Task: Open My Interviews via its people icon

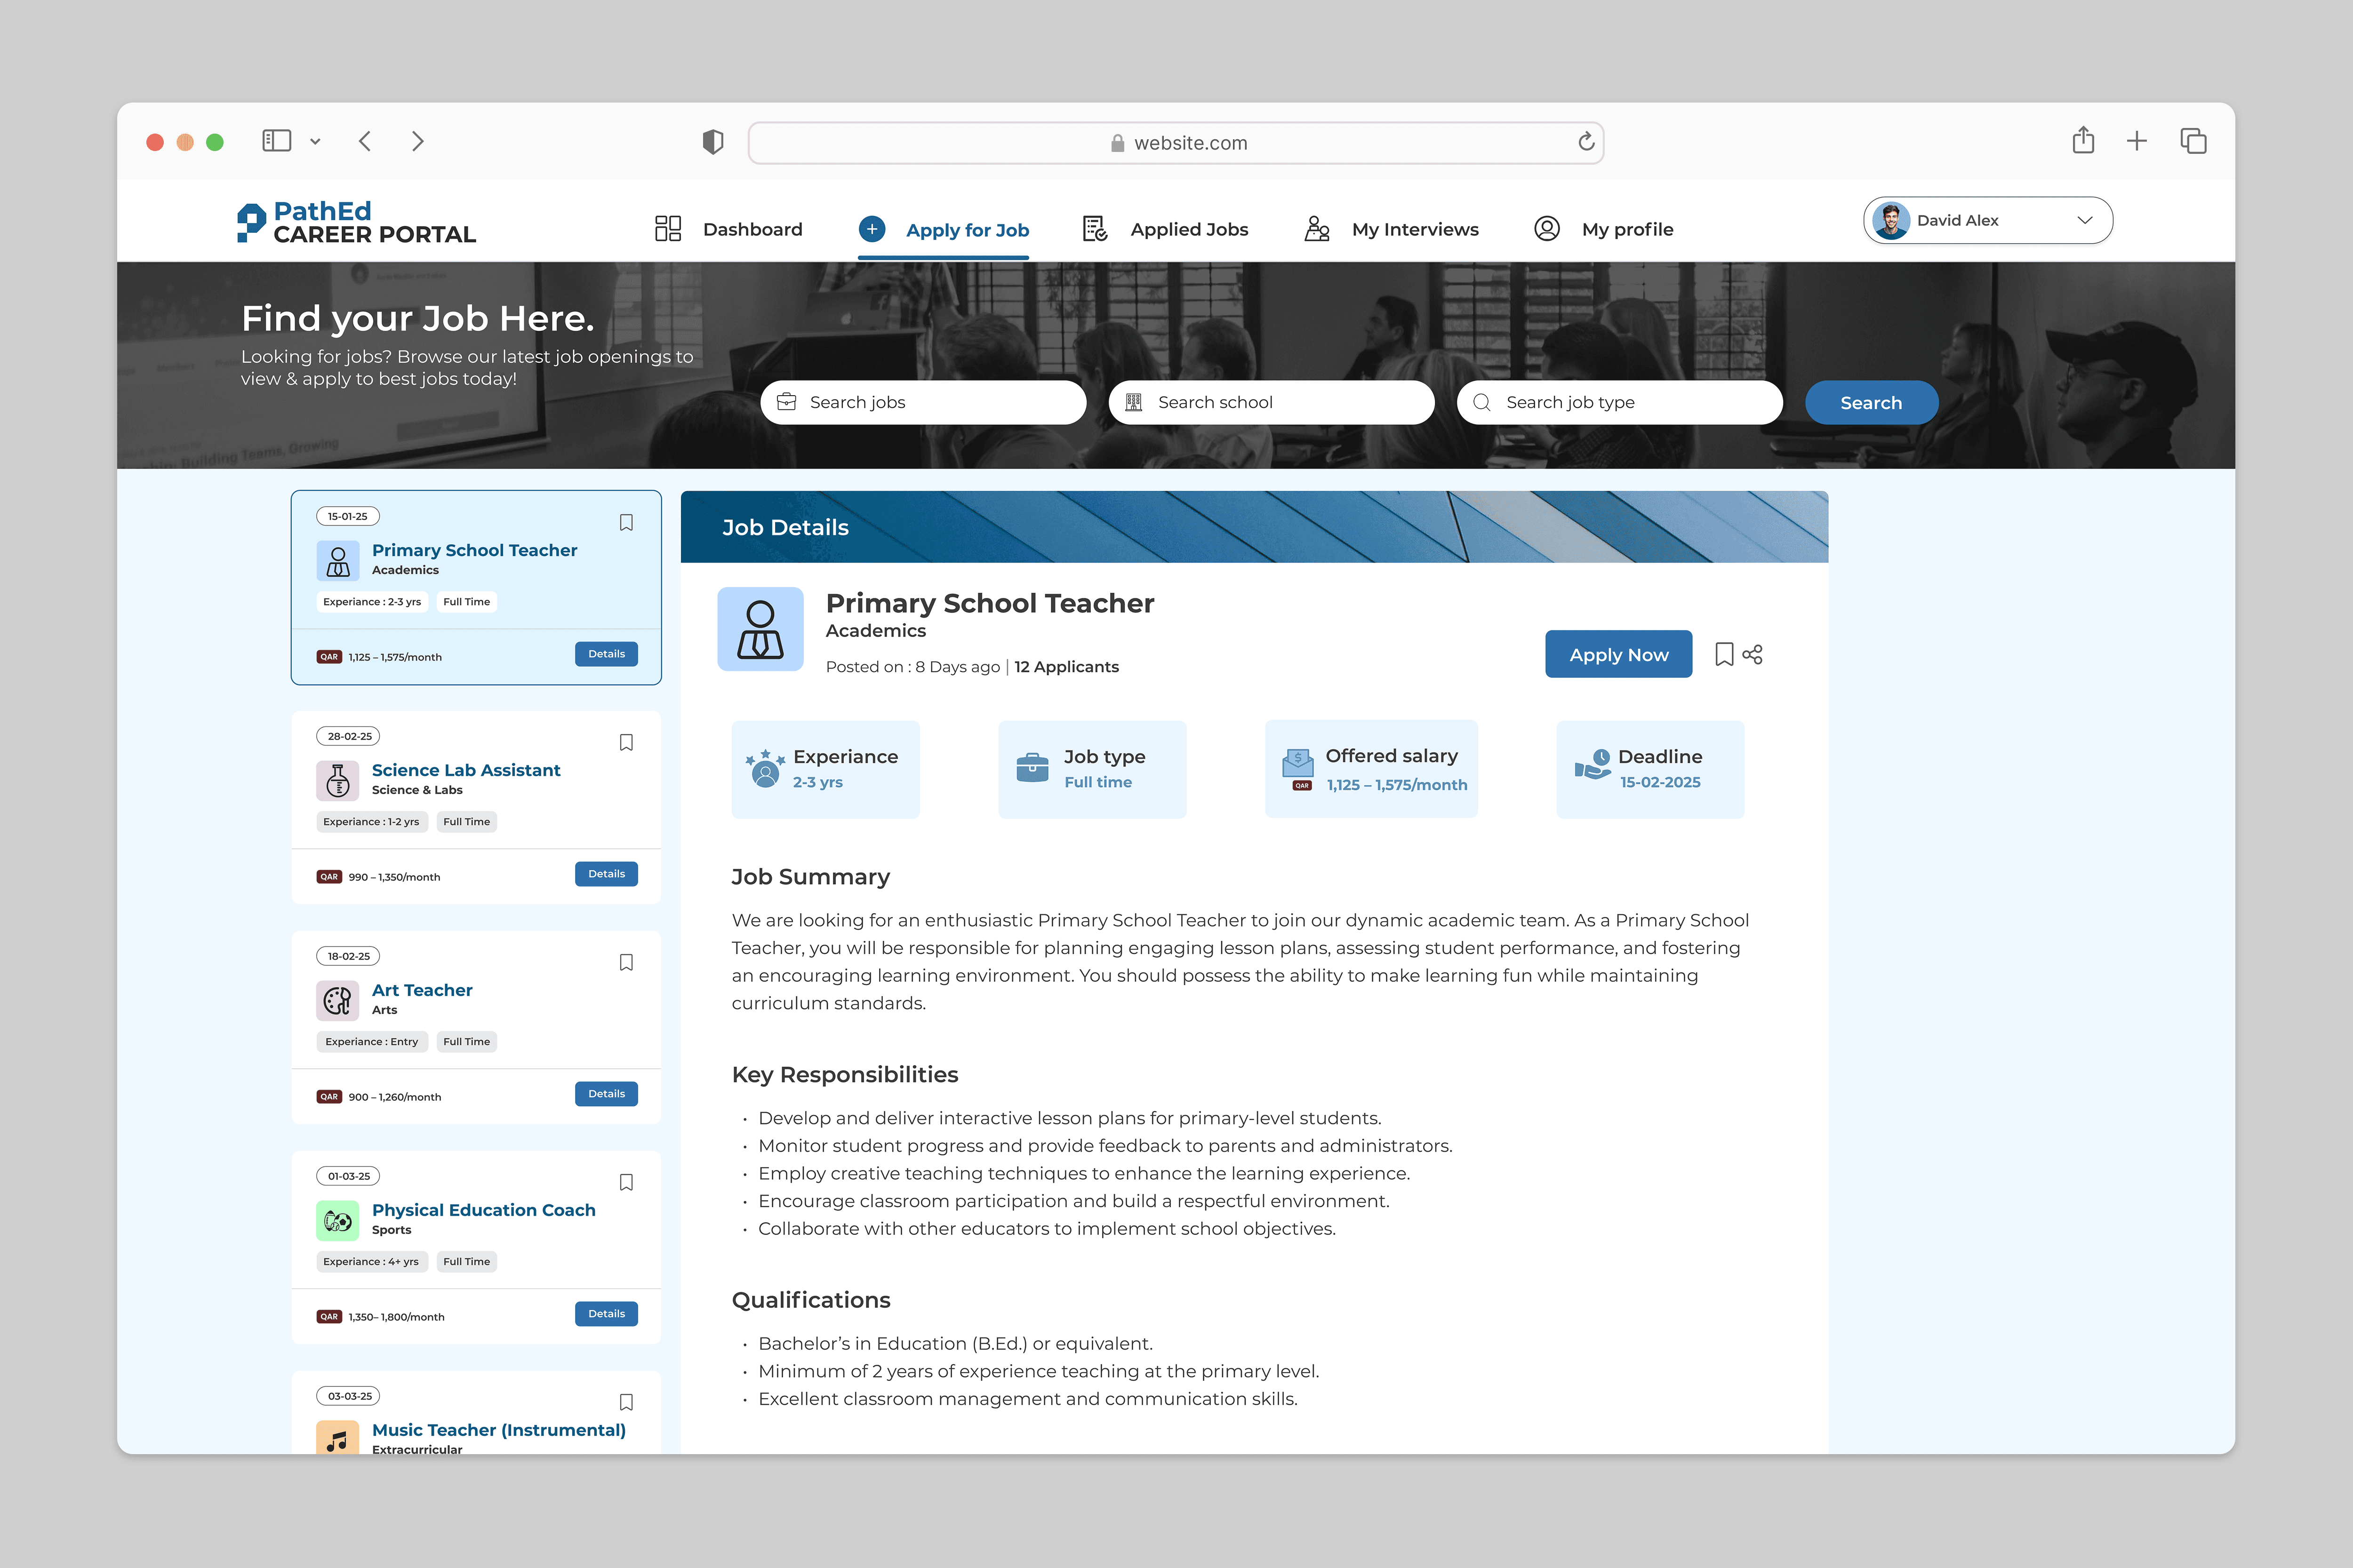Action: tap(1317, 229)
